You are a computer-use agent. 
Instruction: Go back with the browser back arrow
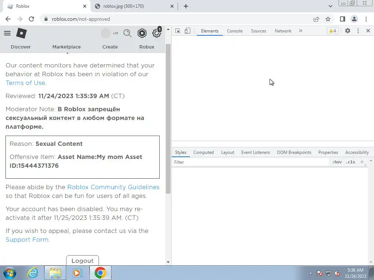(8, 19)
